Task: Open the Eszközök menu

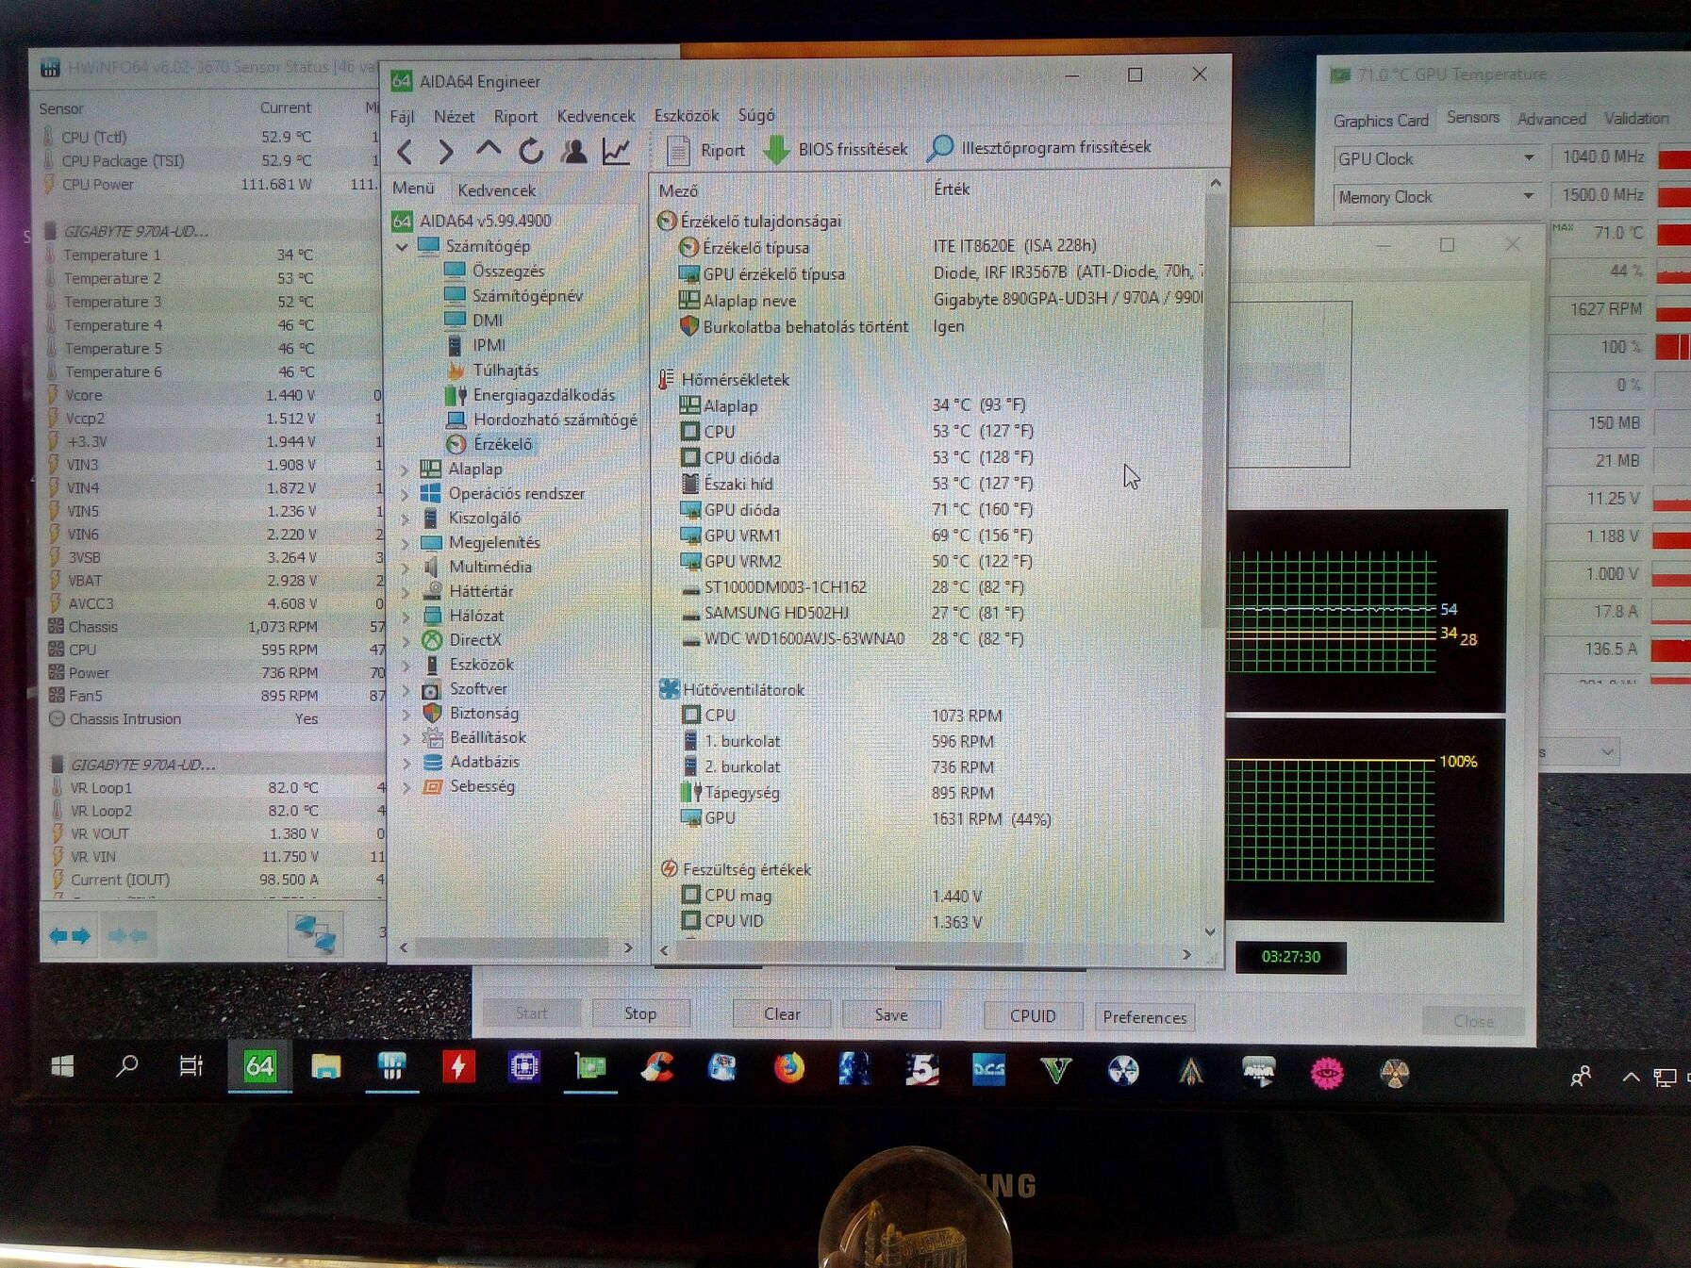Action: (687, 115)
